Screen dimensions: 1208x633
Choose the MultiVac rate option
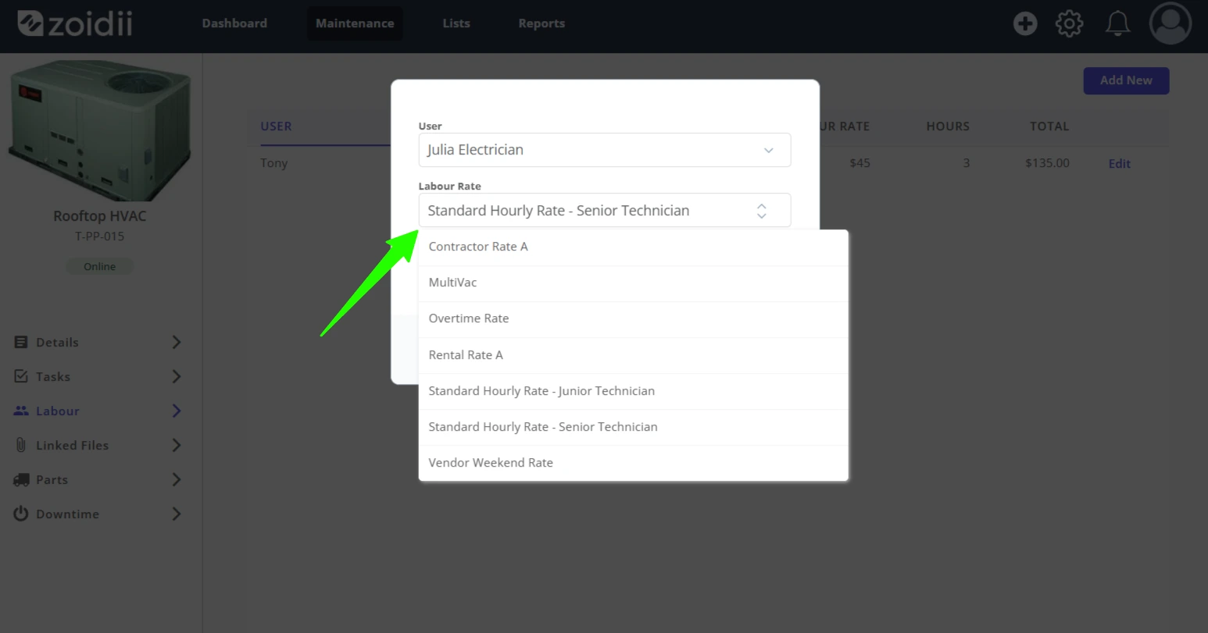coord(634,283)
